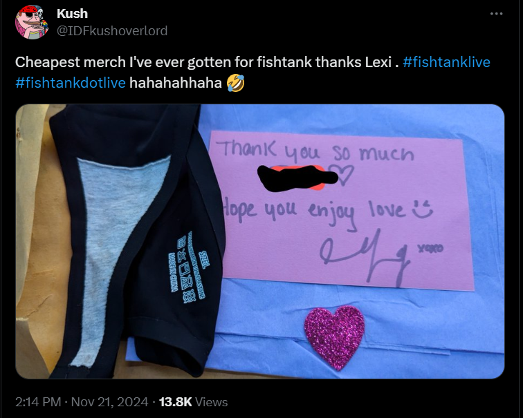Click the drawn heart outline beside the redaction
The height and width of the screenshot is (418, 523).
click(x=345, y=174)
